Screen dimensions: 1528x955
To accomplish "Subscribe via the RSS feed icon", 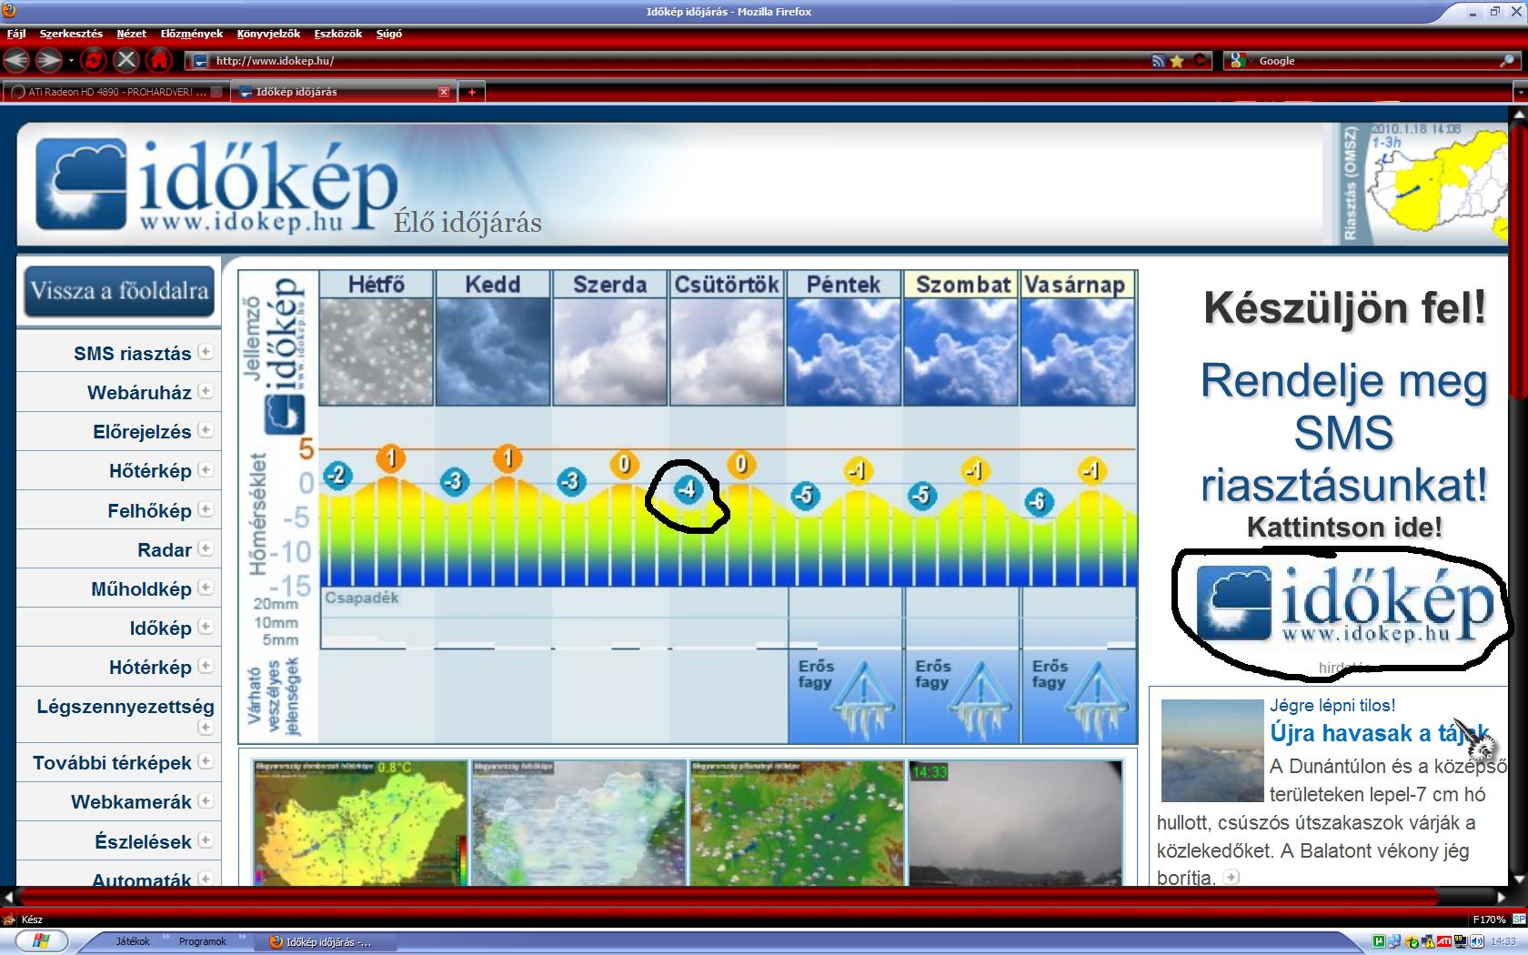I will click(x=1158, y=61).
